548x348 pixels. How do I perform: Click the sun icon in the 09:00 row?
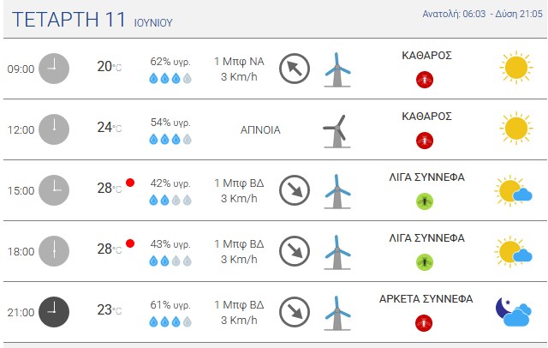pos(516,68)
